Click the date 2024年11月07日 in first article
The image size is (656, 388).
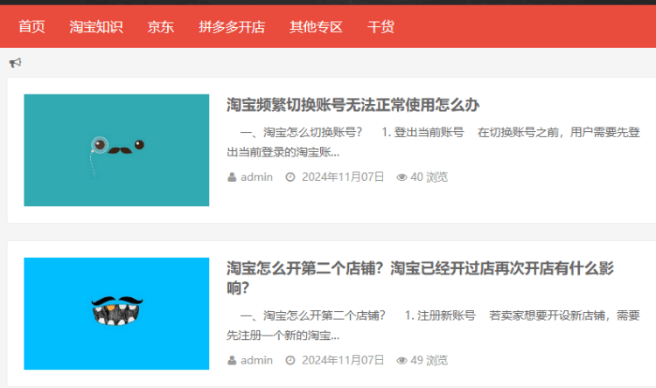coord(343,177)
